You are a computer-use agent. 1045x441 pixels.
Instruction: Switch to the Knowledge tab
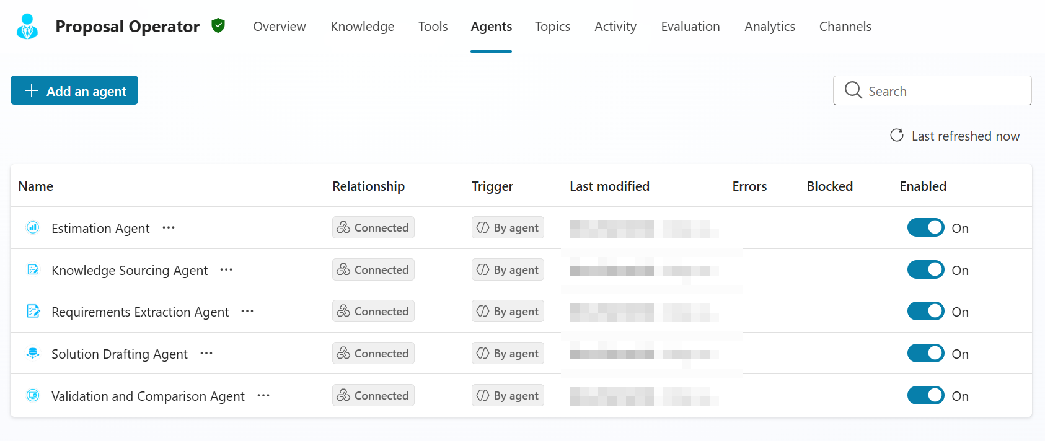pos(363,27)
